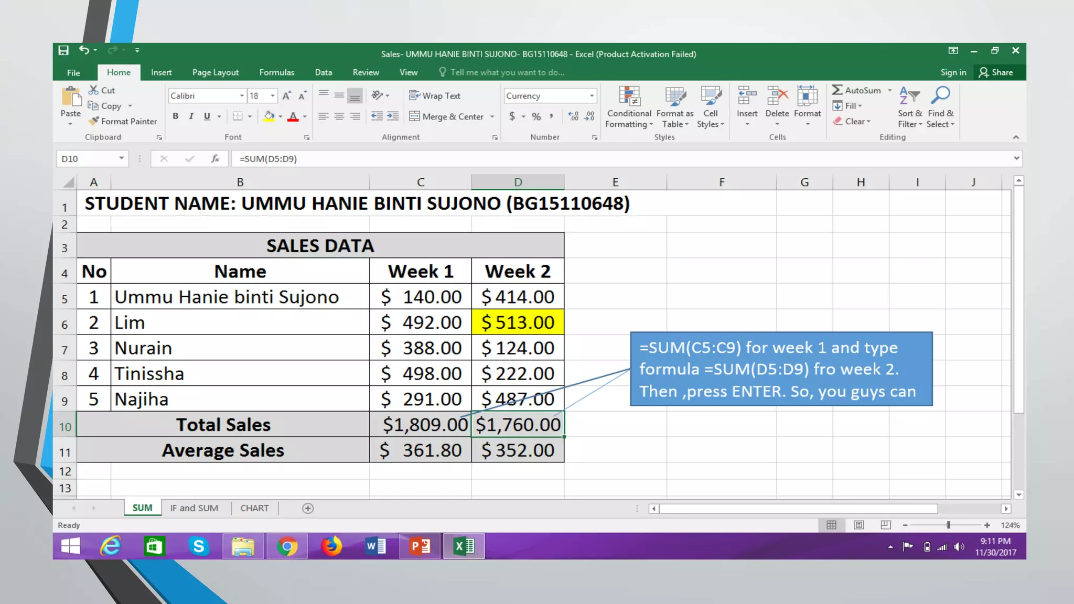
Task: Click the zoom slider handle
Action: click(x=948, y=525)
